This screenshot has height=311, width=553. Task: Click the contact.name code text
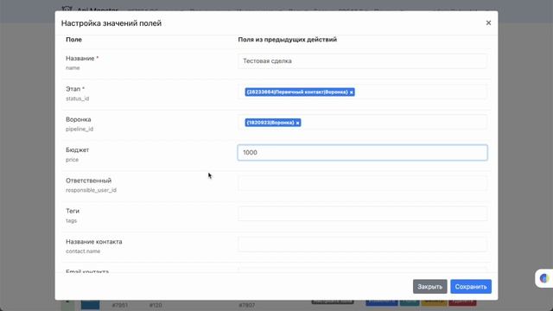pyautogui.click(x=83, y=251)
